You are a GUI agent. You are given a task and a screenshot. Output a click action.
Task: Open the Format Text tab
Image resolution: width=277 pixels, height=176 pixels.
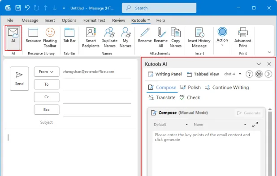94,21
